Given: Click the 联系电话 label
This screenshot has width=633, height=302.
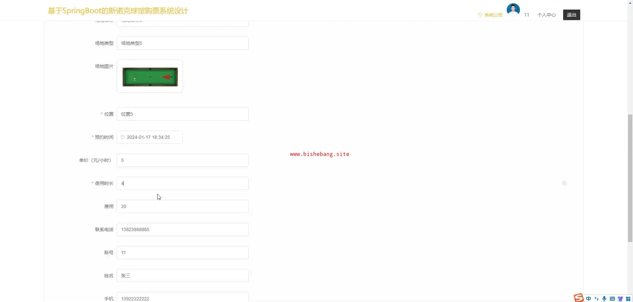Looking at the screenshot, I should 104,229.
